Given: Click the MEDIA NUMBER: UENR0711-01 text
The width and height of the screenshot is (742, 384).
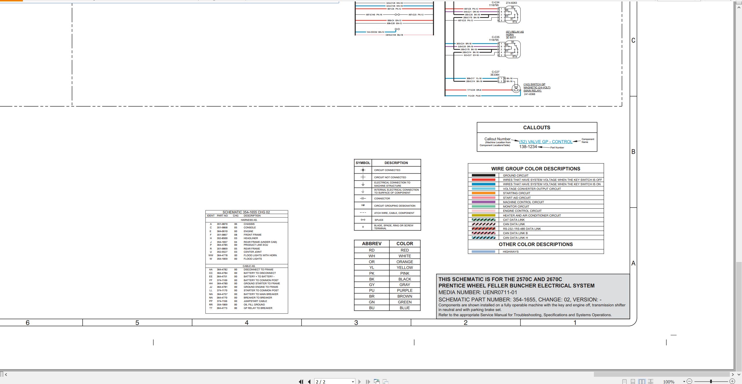Looking at the screenshot, I should [478, 292].
